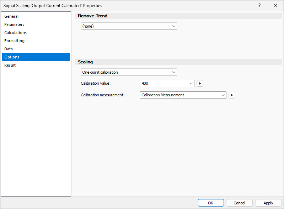284x209 pixels.
Task: Click the Cancel button
Action: coord(239,203)
